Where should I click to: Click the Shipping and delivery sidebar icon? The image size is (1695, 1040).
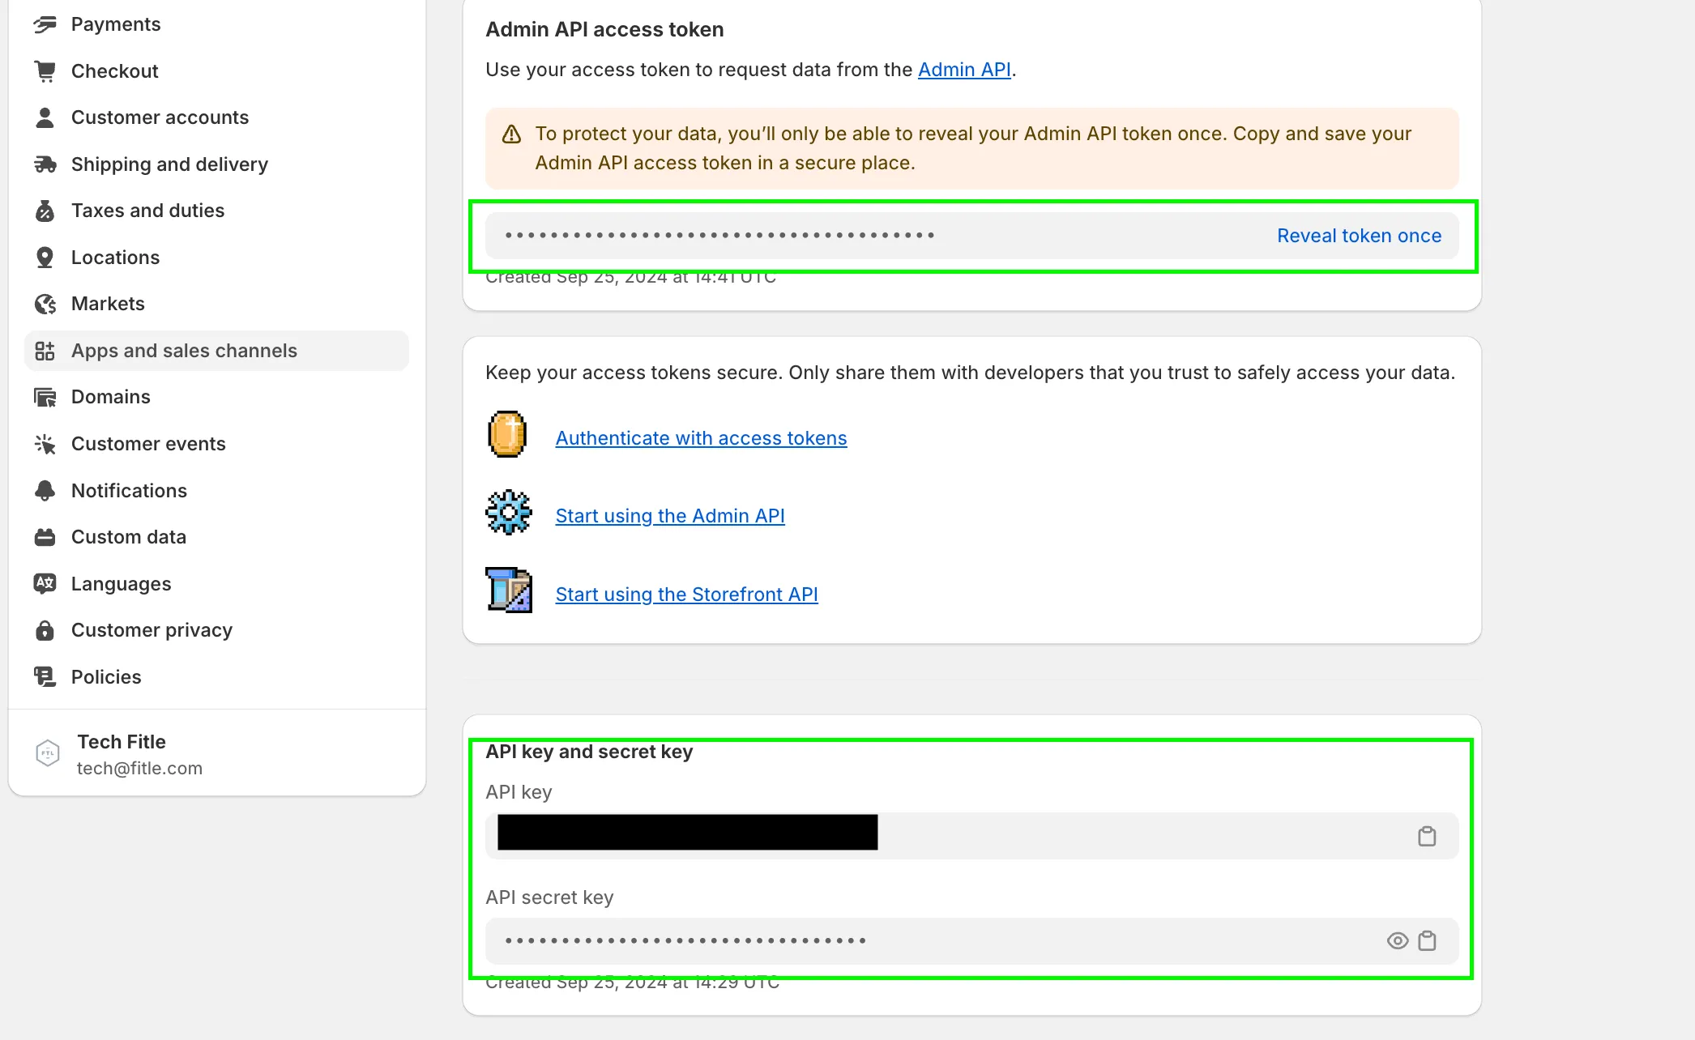(x=45, y=164)
